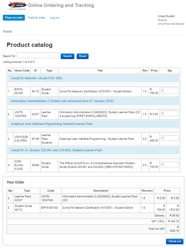This screenshot has height=248, width=186.
Task: Click the Product catalog heading
Action: (x=30, y=45)
